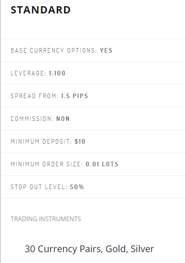Click the Trading Instruments heading

tap(46, 219)
